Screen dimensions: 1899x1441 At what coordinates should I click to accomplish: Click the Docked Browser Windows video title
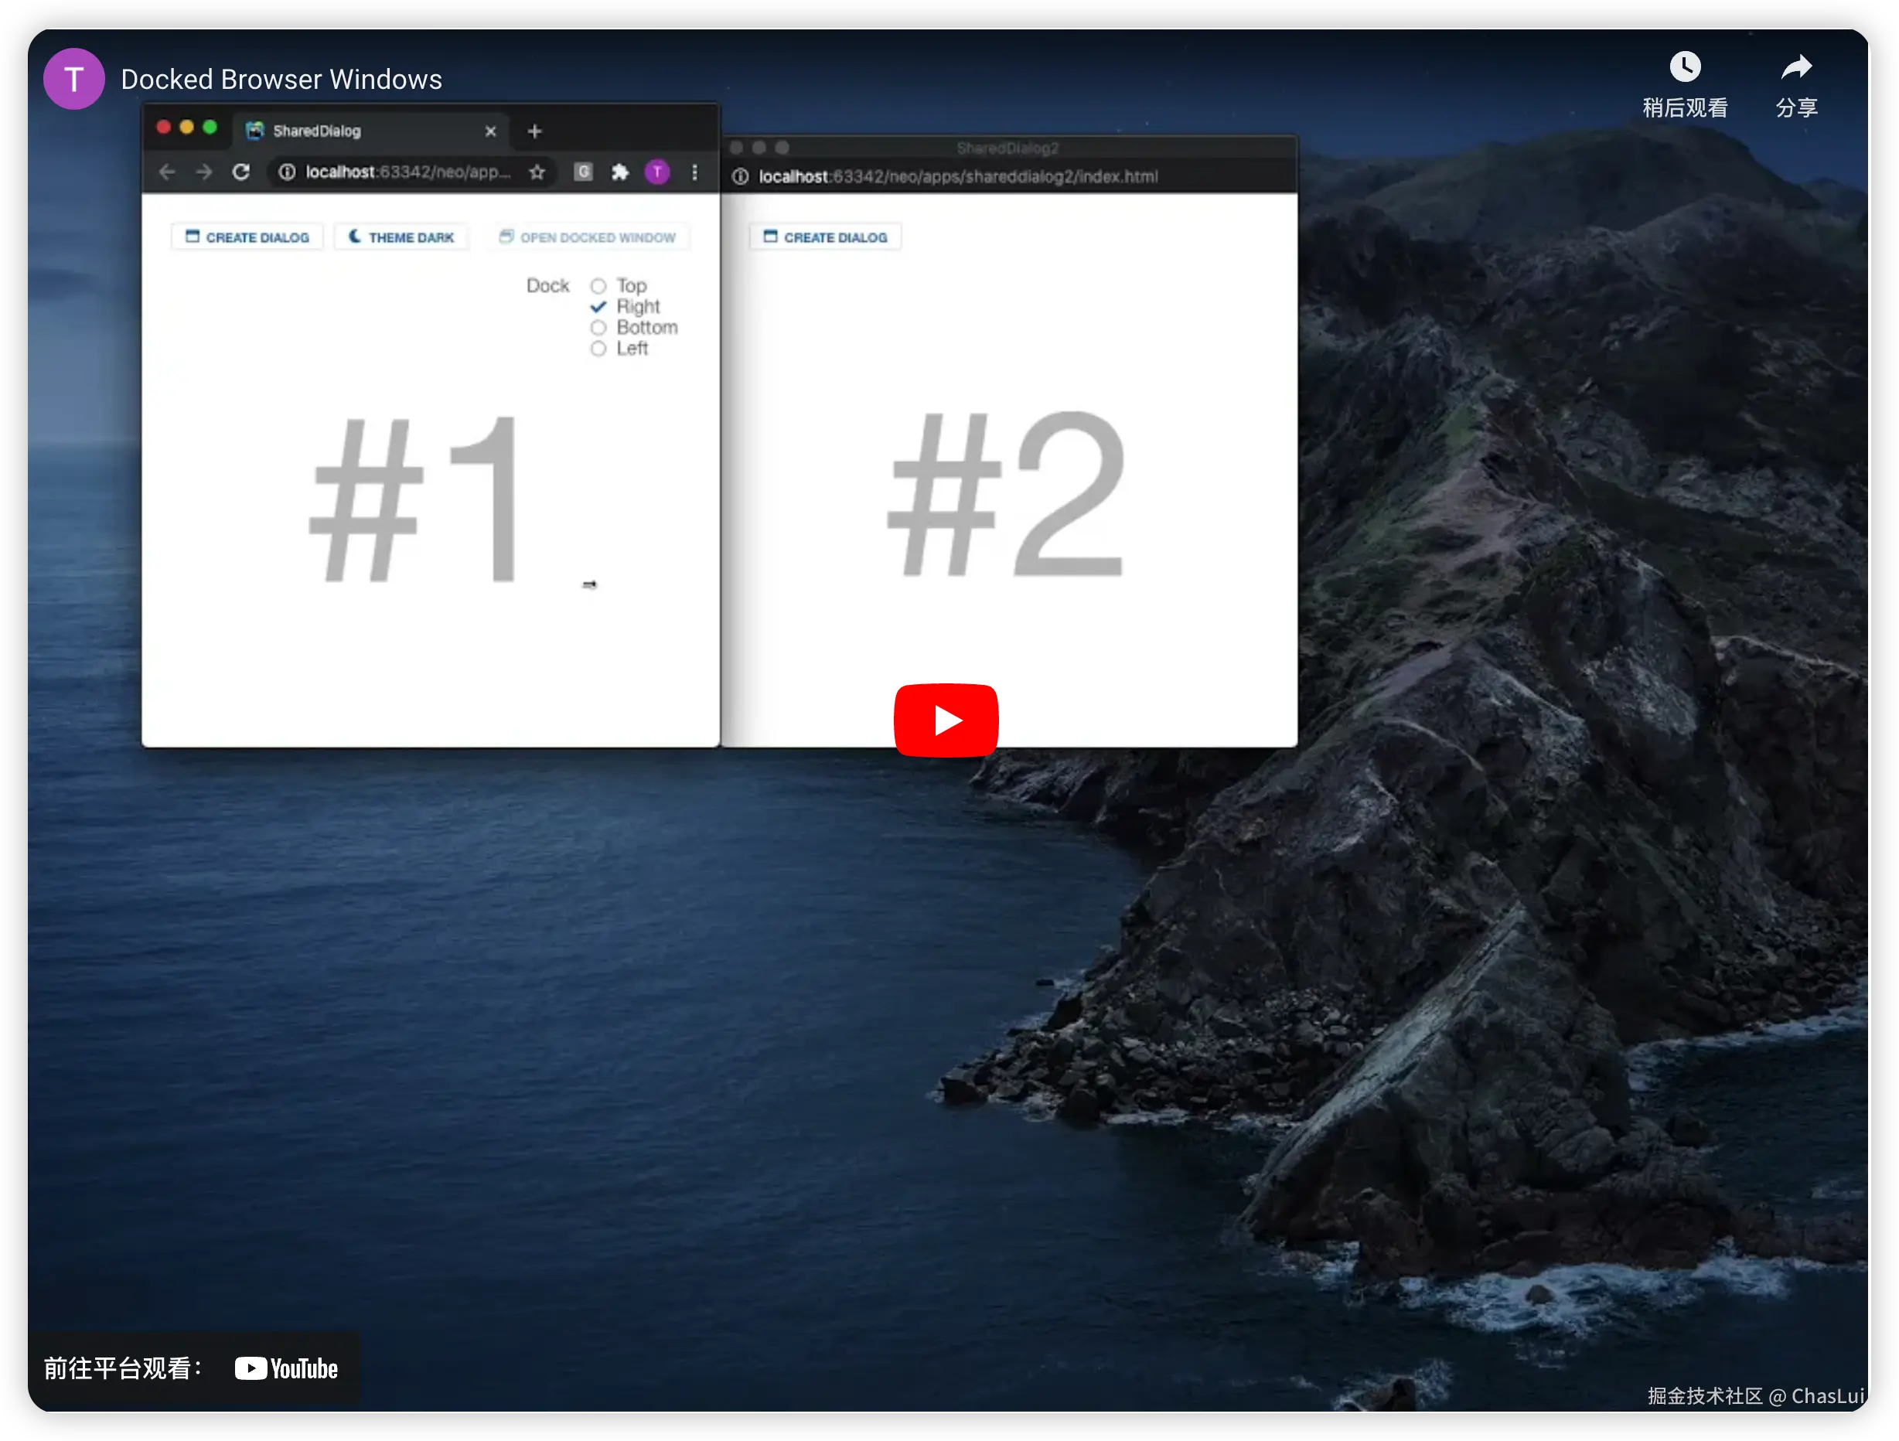click(281, 79)
